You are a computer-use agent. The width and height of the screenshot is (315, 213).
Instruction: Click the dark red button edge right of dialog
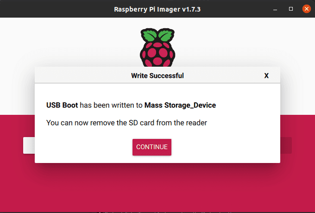pyautogui.click(x=286, y=145)
